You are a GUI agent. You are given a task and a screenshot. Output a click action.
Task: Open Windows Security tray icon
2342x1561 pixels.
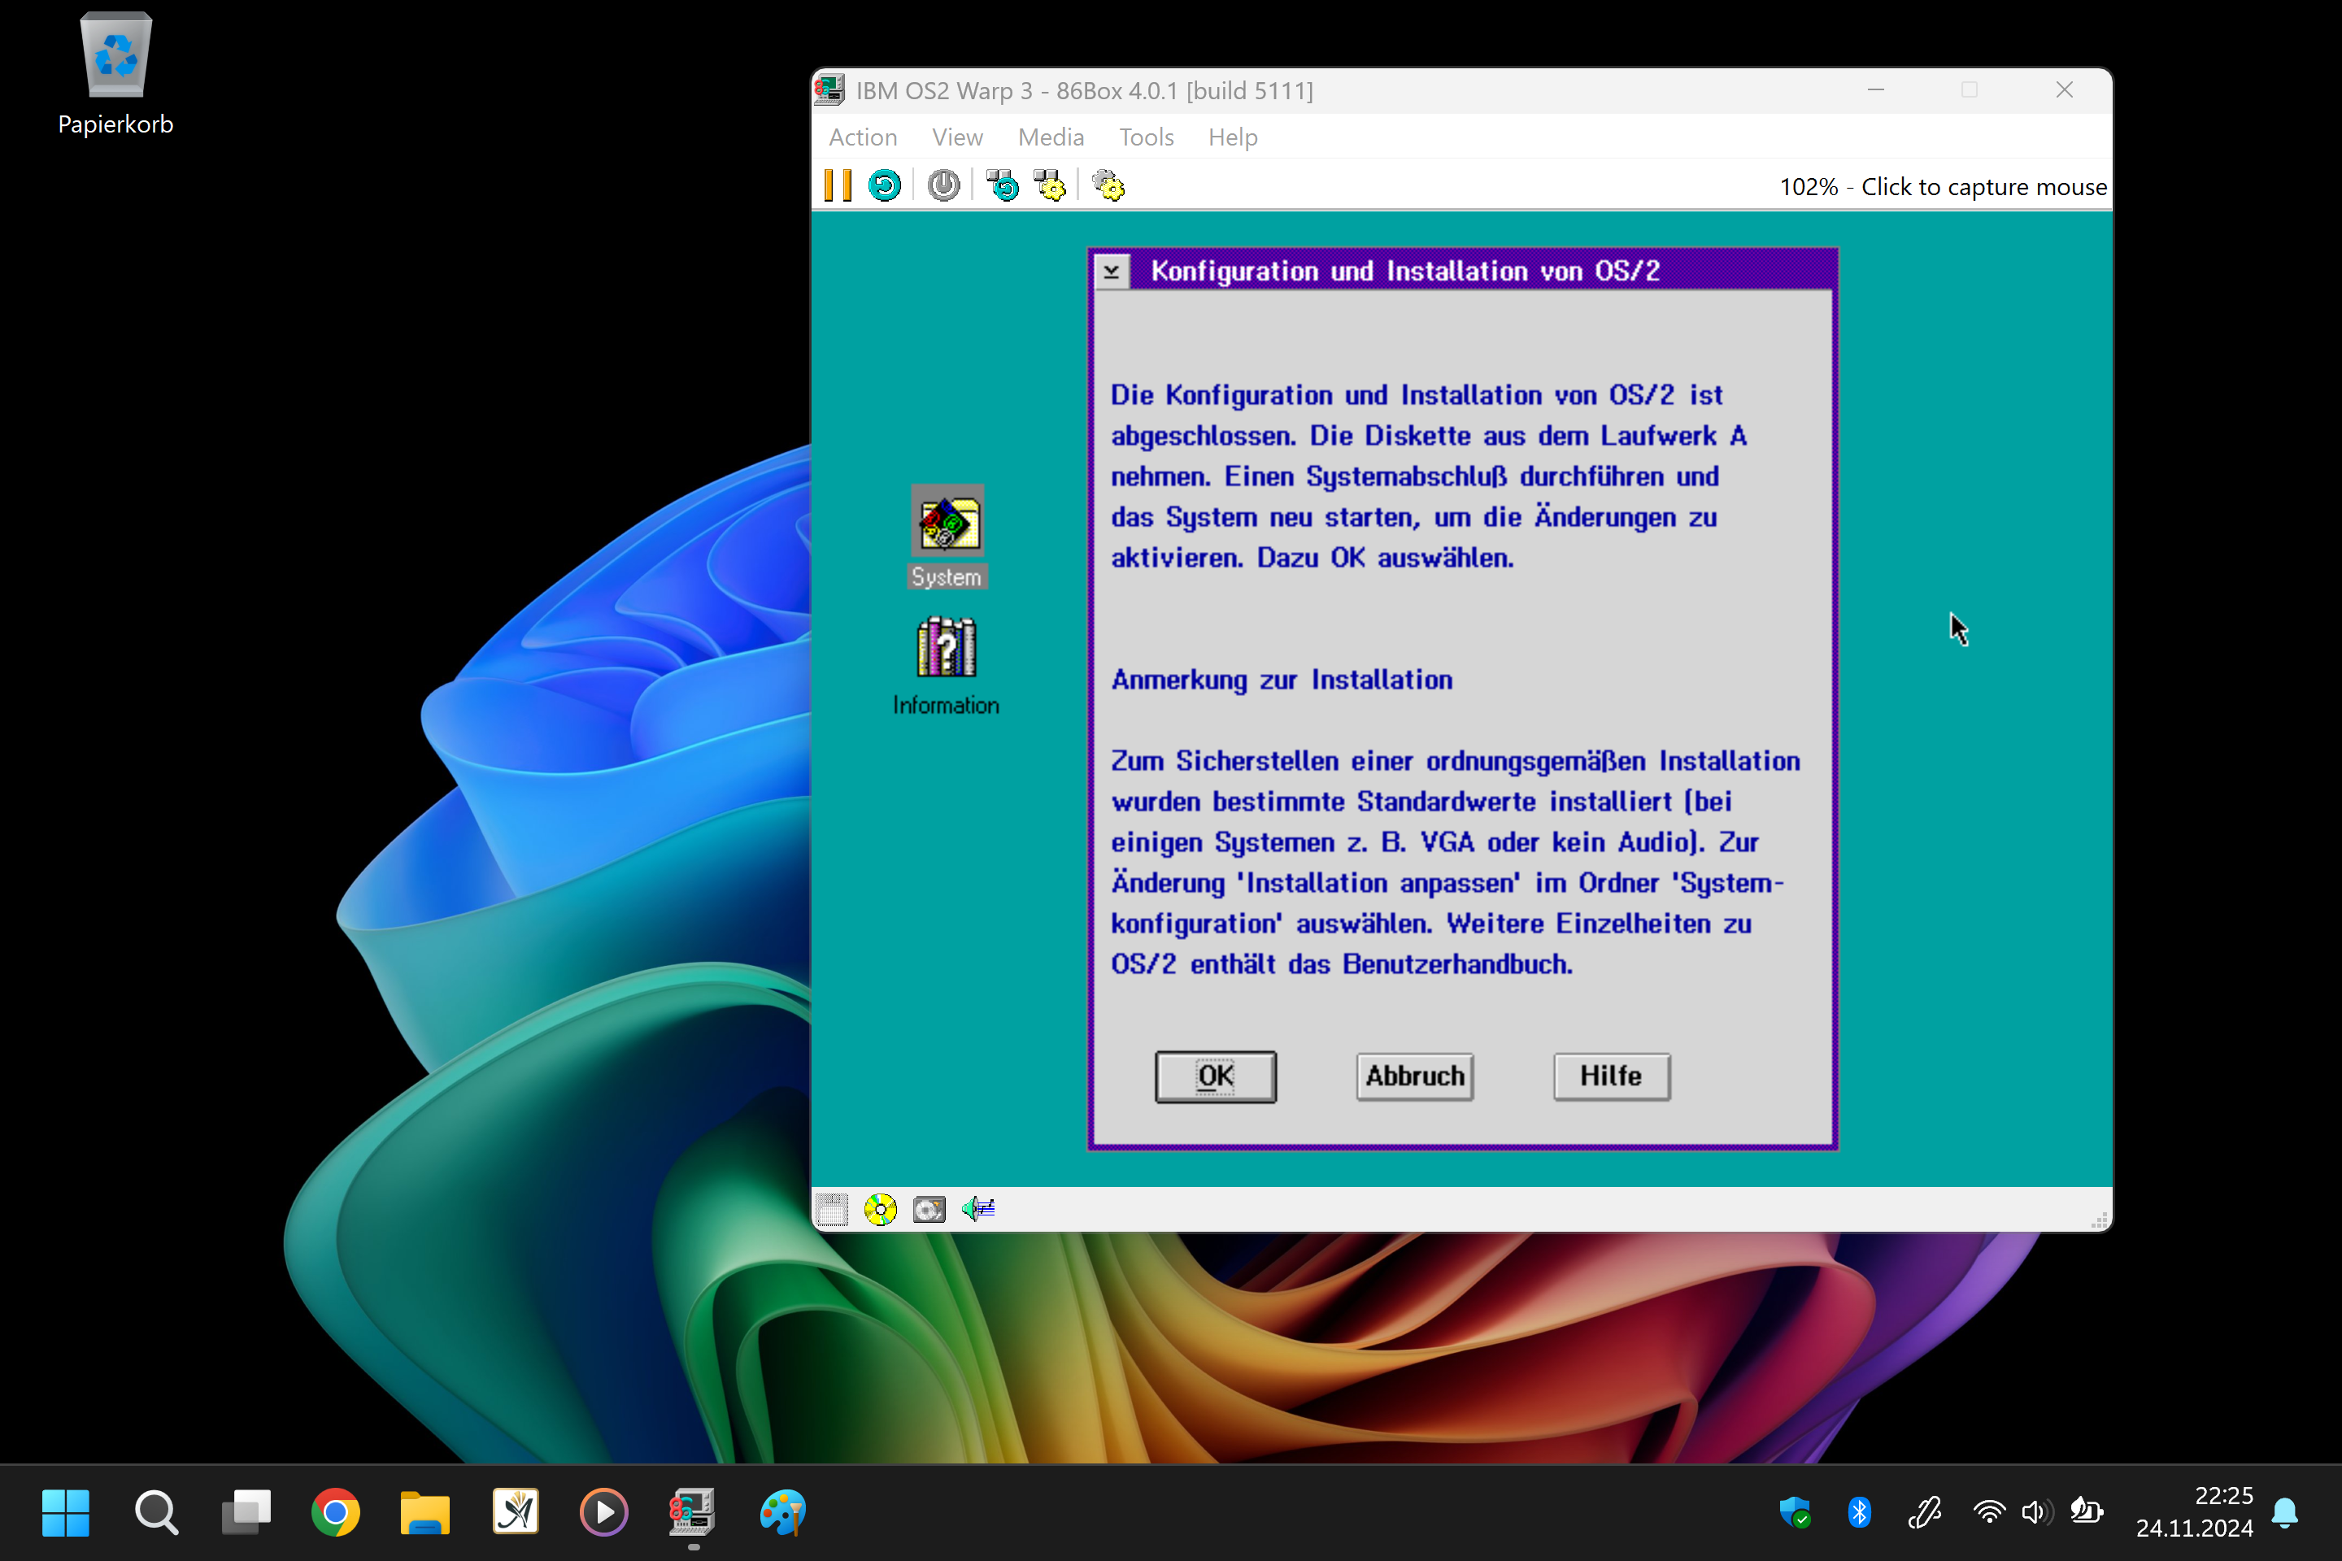[1796, 1513]
